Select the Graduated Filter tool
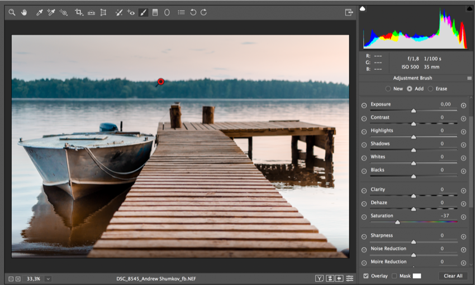 (155, 12)
